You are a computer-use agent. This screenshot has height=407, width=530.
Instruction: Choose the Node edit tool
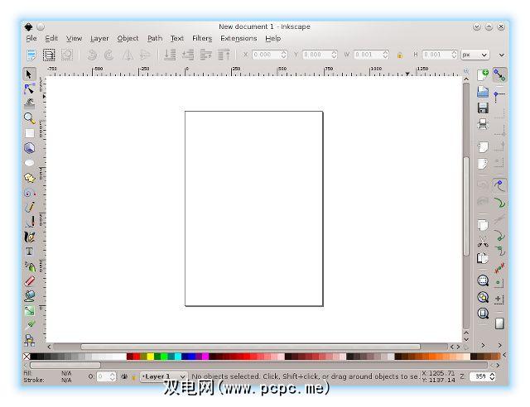pos(29,89)
